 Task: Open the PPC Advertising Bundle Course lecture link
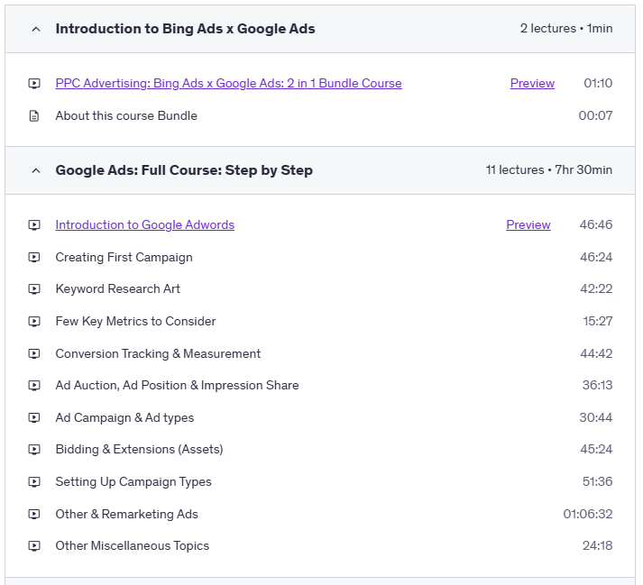pyautogui.click(x=228, y=84)
